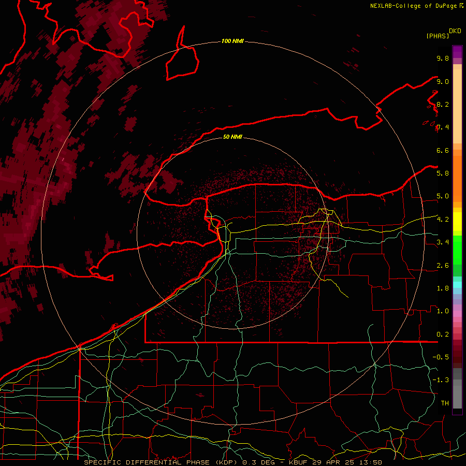Click the '4.2' value on color scale
This screenshot has height=466, width=466.
pos(443,220)
